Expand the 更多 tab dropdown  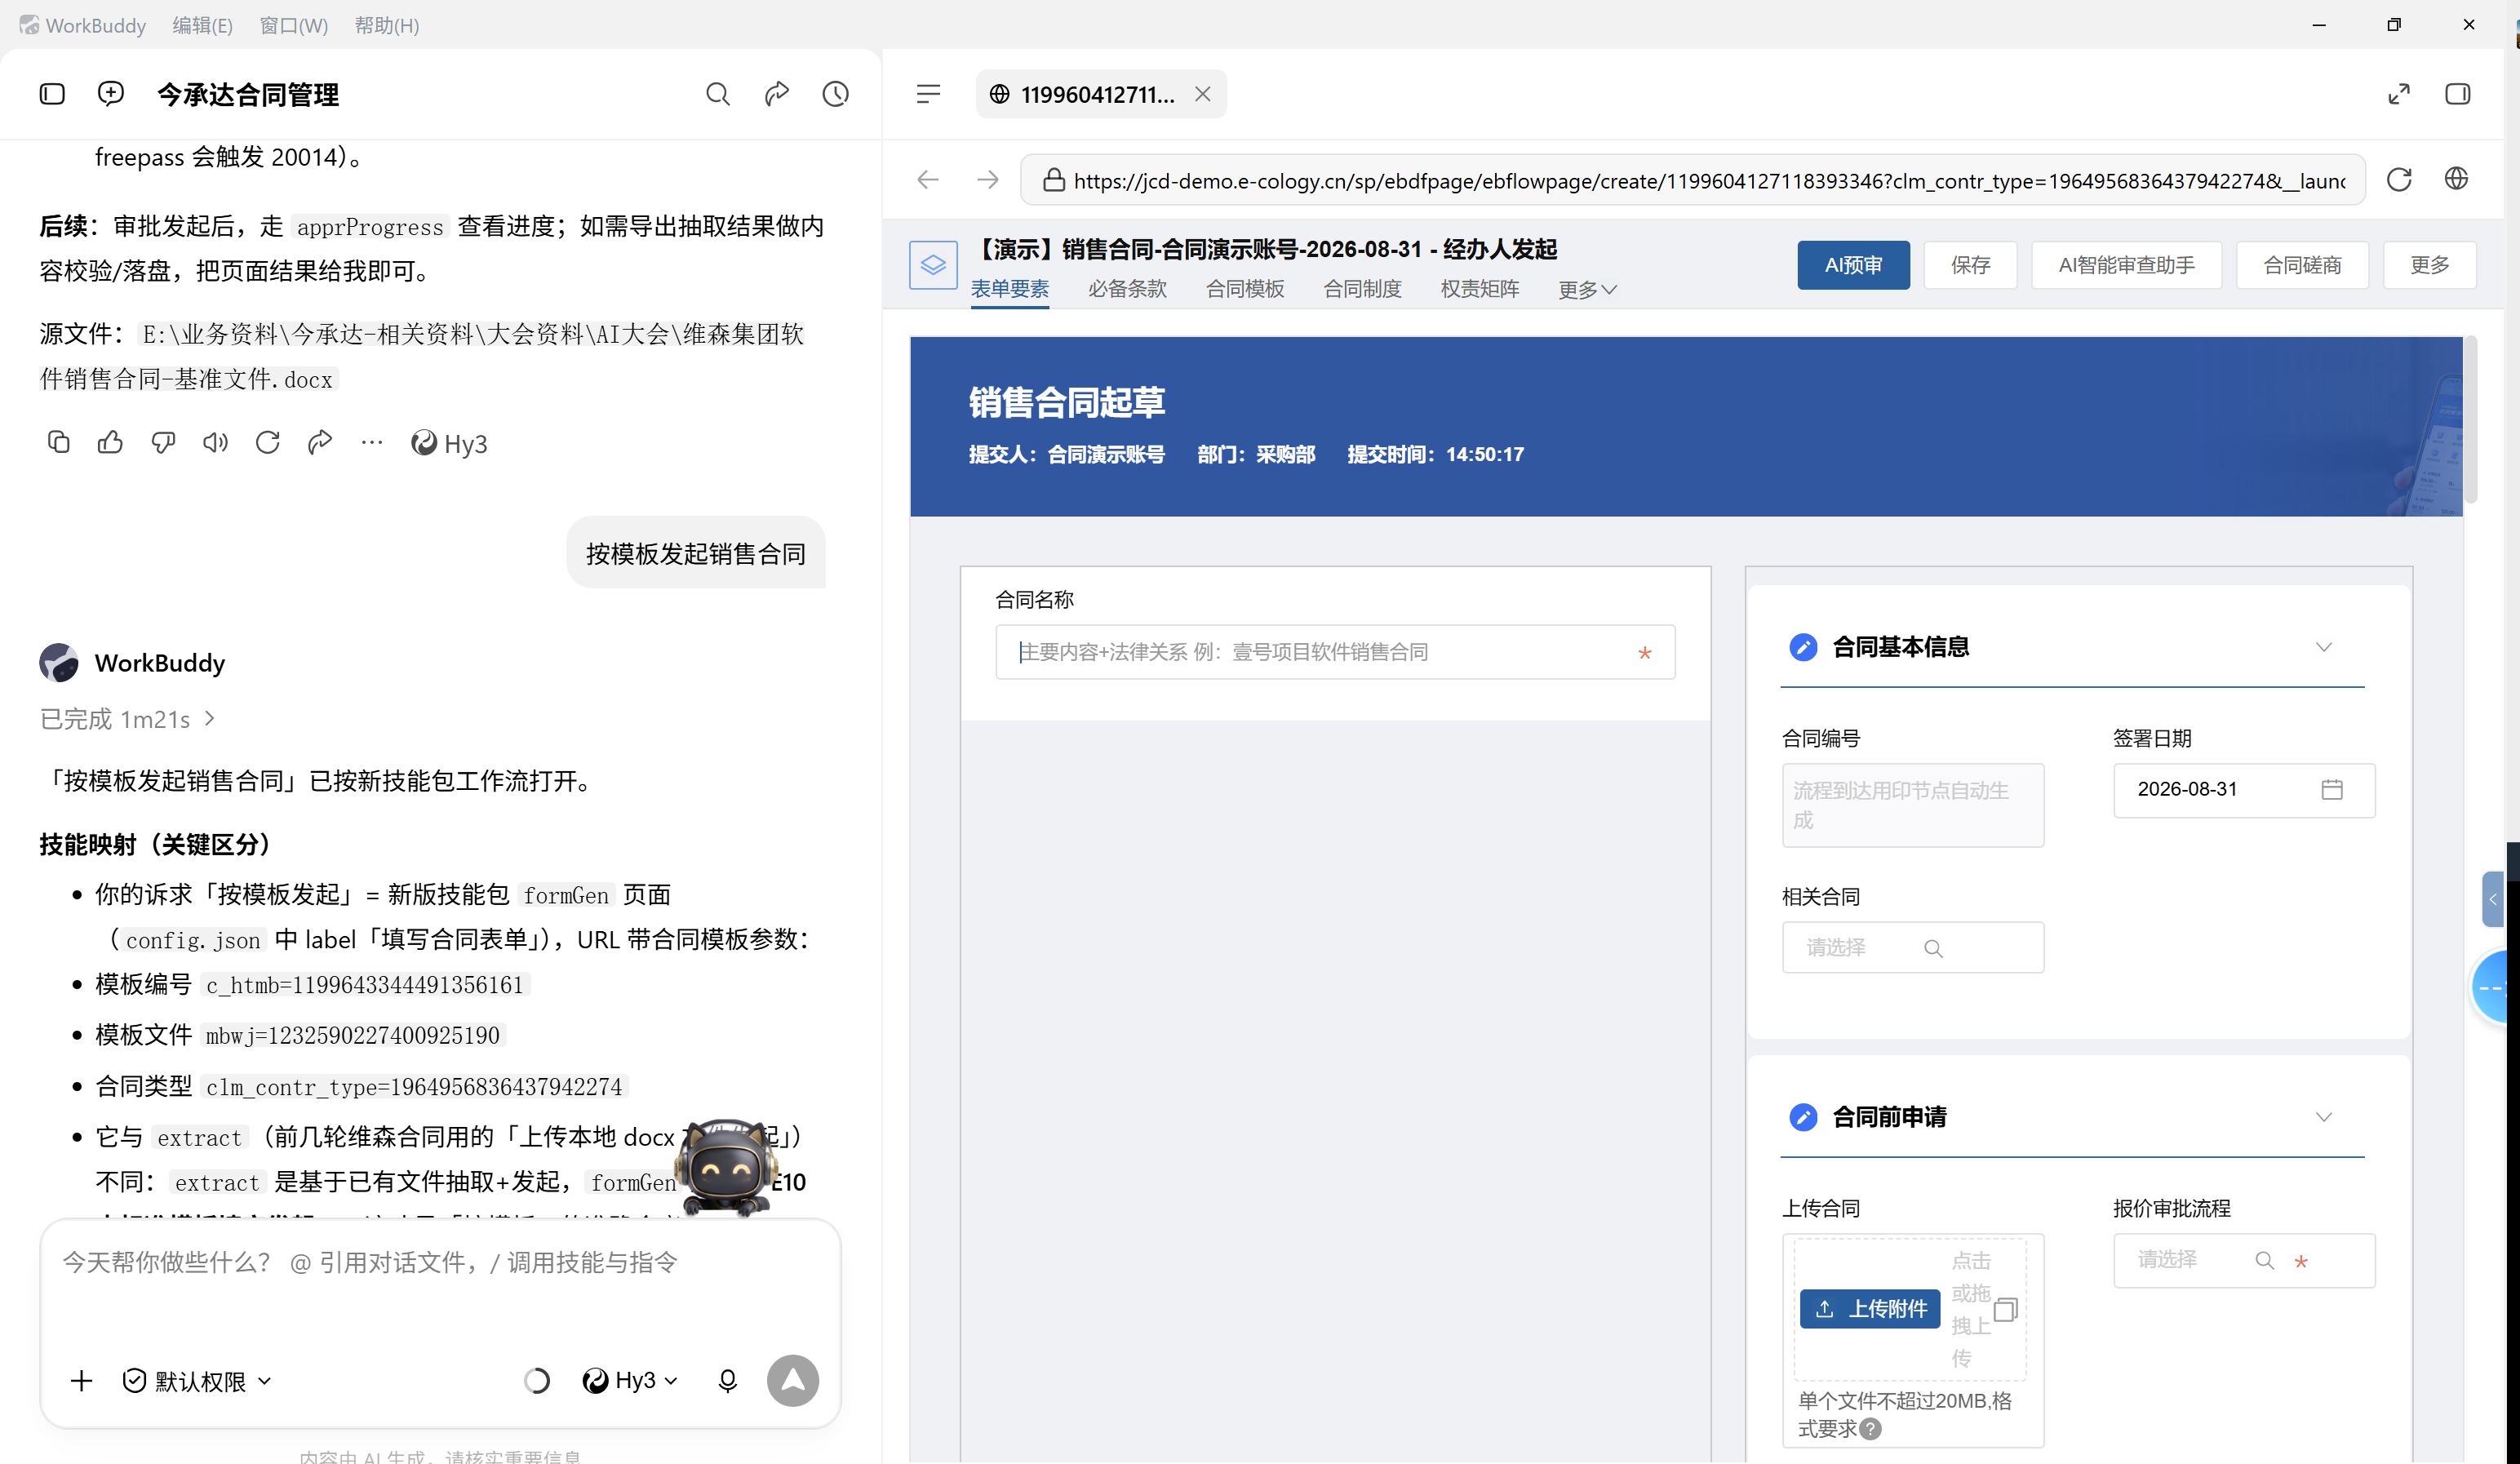pos(1587,289)
